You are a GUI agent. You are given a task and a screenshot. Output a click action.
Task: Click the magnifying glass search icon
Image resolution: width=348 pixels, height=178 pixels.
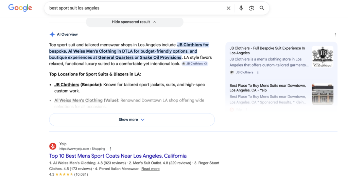(x=262, y=8)
